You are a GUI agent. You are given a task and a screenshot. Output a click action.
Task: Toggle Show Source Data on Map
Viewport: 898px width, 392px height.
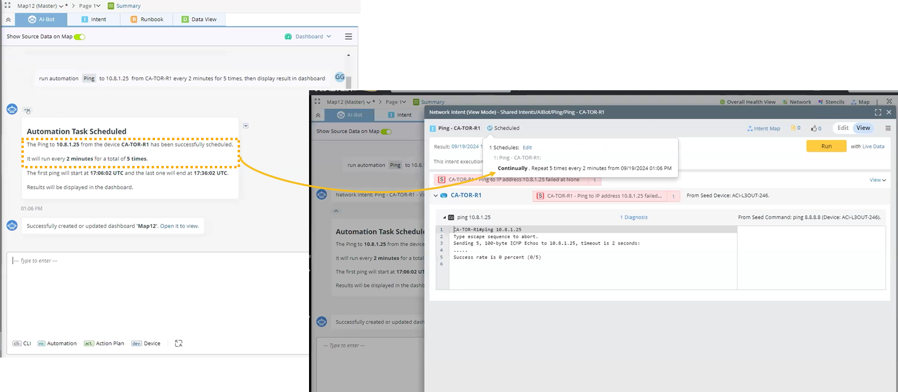pos(80,37)
